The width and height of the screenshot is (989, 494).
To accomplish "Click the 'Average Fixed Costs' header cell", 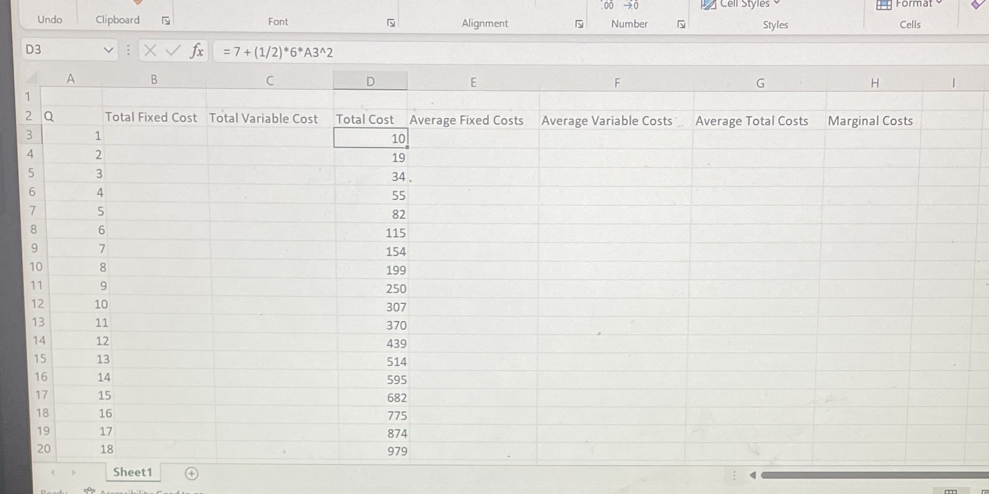I will (473, 120).
